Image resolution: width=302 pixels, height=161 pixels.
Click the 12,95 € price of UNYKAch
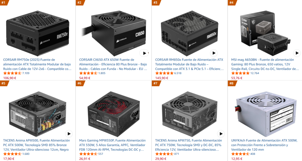[237, 159]
